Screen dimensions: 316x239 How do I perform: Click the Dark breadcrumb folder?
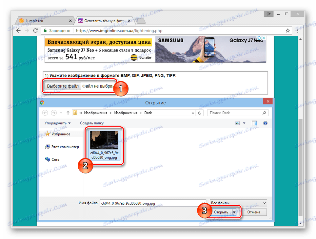tap(148, 113)
